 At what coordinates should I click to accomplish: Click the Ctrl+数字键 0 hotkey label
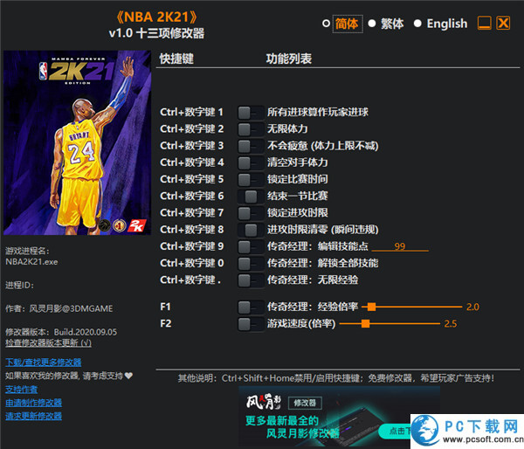[x=192, y=263]
